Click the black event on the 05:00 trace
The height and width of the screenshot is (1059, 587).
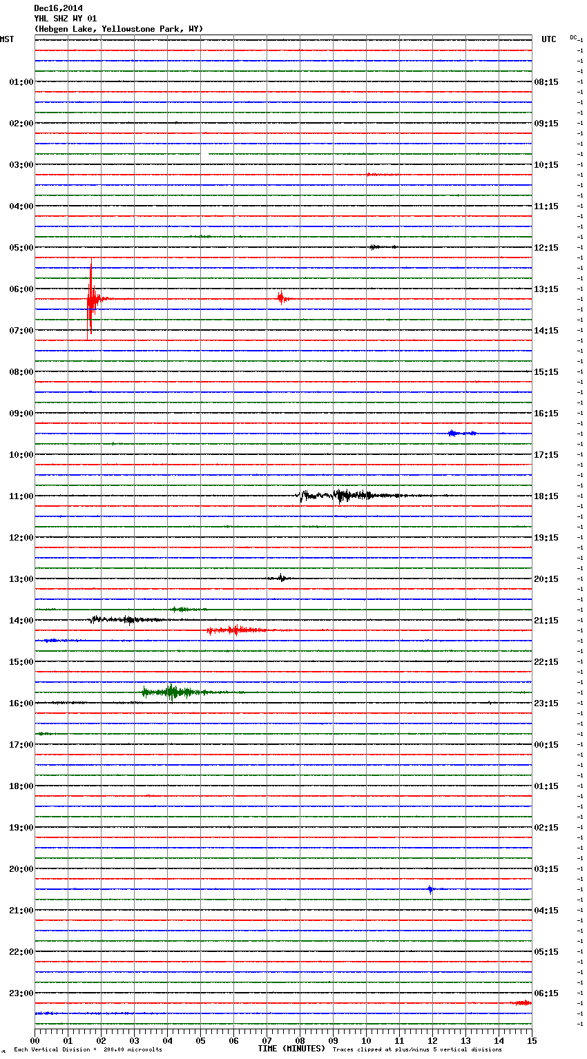coord(383,247)
